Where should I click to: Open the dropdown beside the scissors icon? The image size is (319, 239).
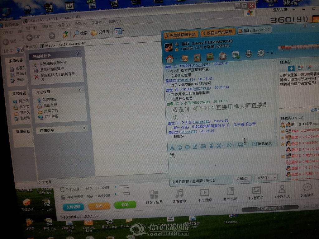point(223,146)
